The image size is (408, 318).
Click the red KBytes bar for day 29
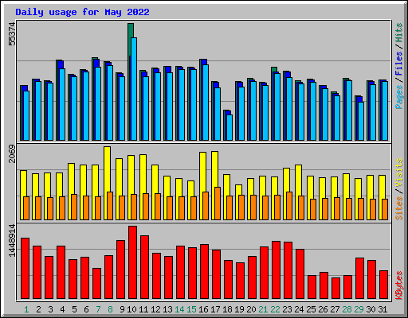click(360, 278)
